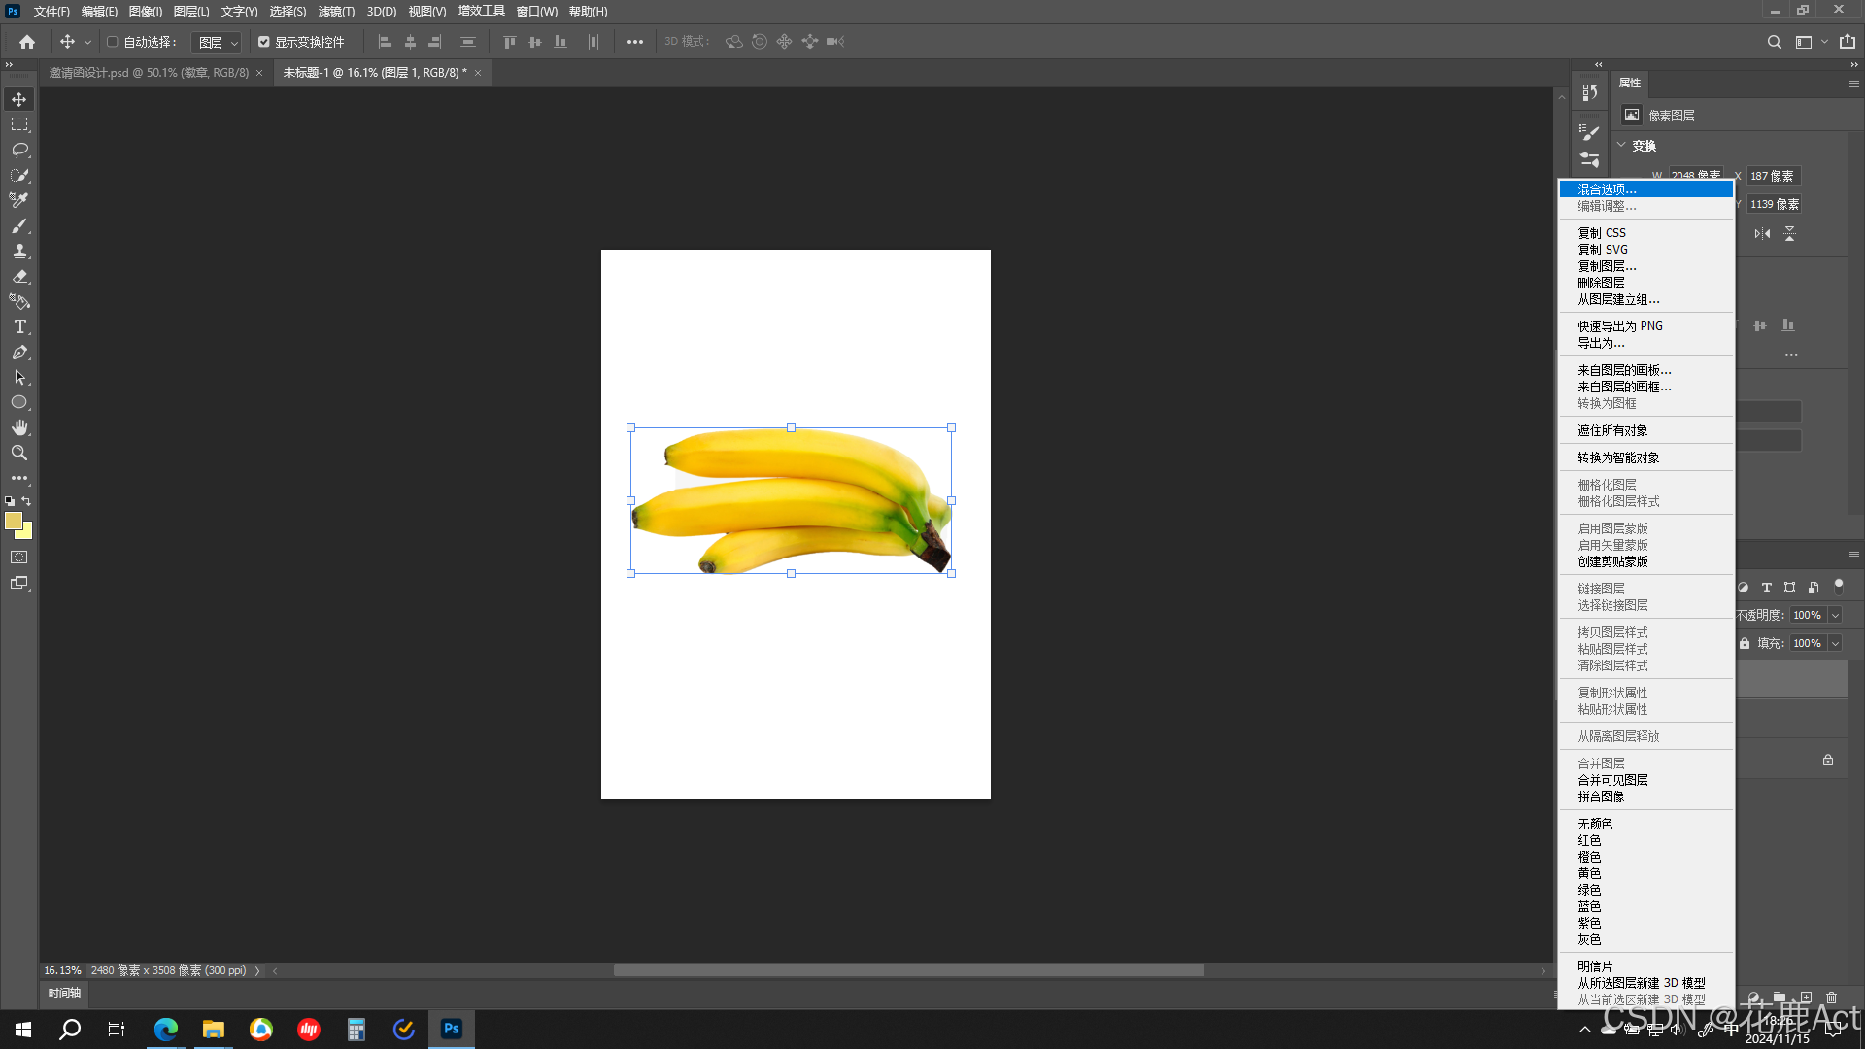The width and height of the screenshot is (1865, 1049).
Task: Collapse the 变换 section in Properties
Action: [1621, 145]
